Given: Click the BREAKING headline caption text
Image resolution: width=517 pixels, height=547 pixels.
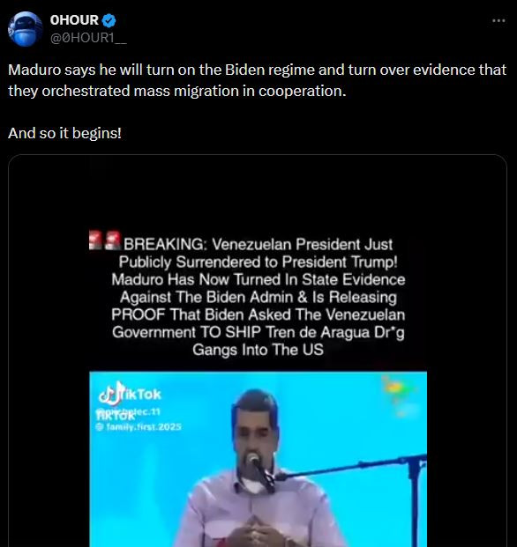Looking at the screenshot, I should point(258,297).
